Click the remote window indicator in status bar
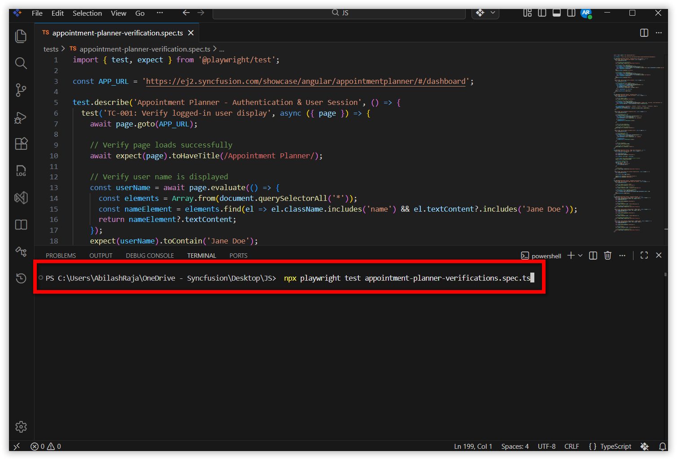 [17, 447]
